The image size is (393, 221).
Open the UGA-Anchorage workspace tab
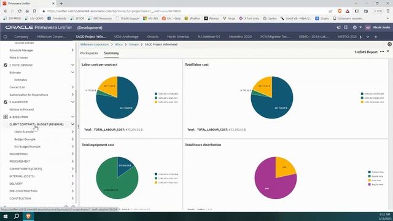[126, 37]
